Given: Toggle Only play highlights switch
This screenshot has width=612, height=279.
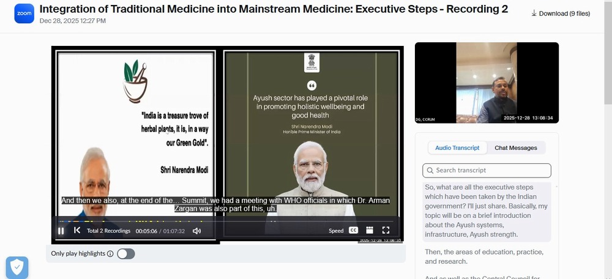Looking at the screenshot, I should 126,254.
